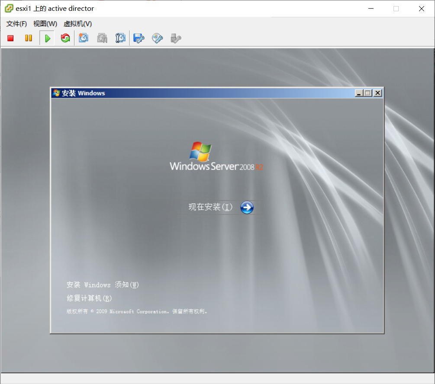Close the 安装 Windows setup dialog

click(377, 93)
